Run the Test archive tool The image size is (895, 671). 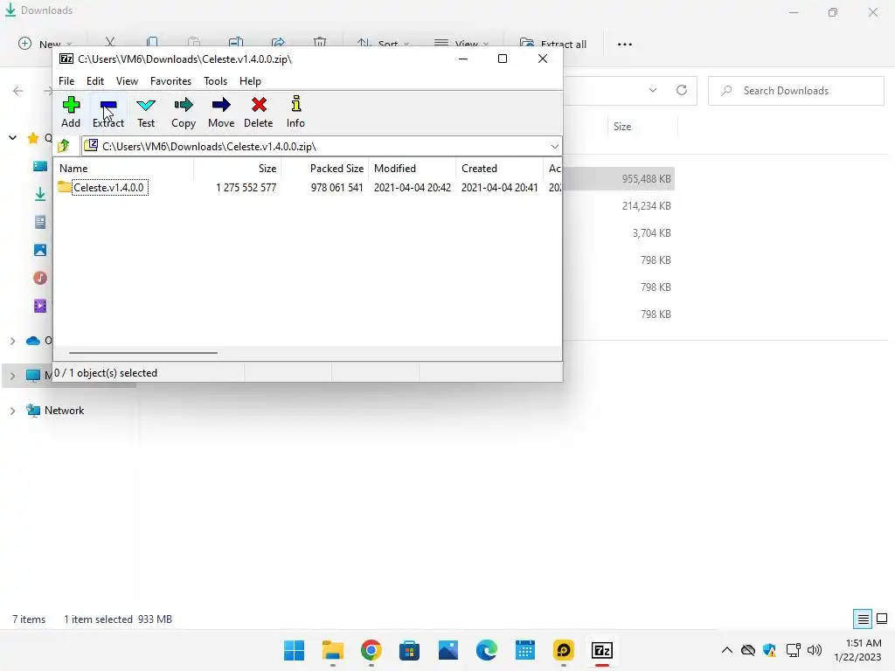tap(146, 112)
